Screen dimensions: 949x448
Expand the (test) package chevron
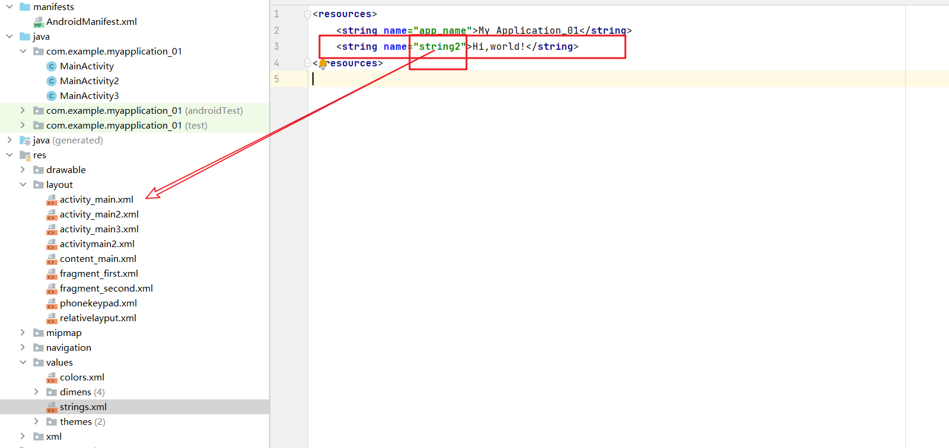(x=23, y=125)
